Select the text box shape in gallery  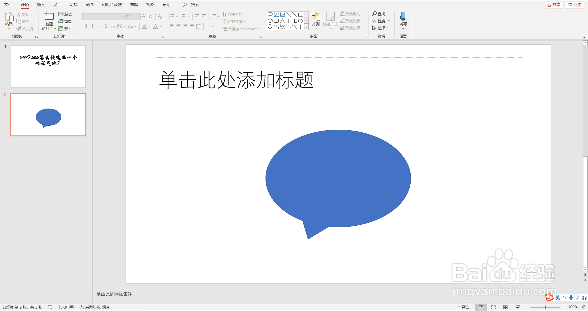pos(276,14)
